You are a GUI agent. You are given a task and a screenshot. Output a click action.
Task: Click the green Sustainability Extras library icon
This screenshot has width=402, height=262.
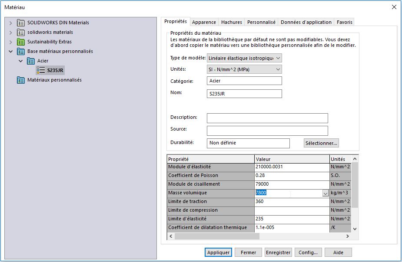click(21, 42)
